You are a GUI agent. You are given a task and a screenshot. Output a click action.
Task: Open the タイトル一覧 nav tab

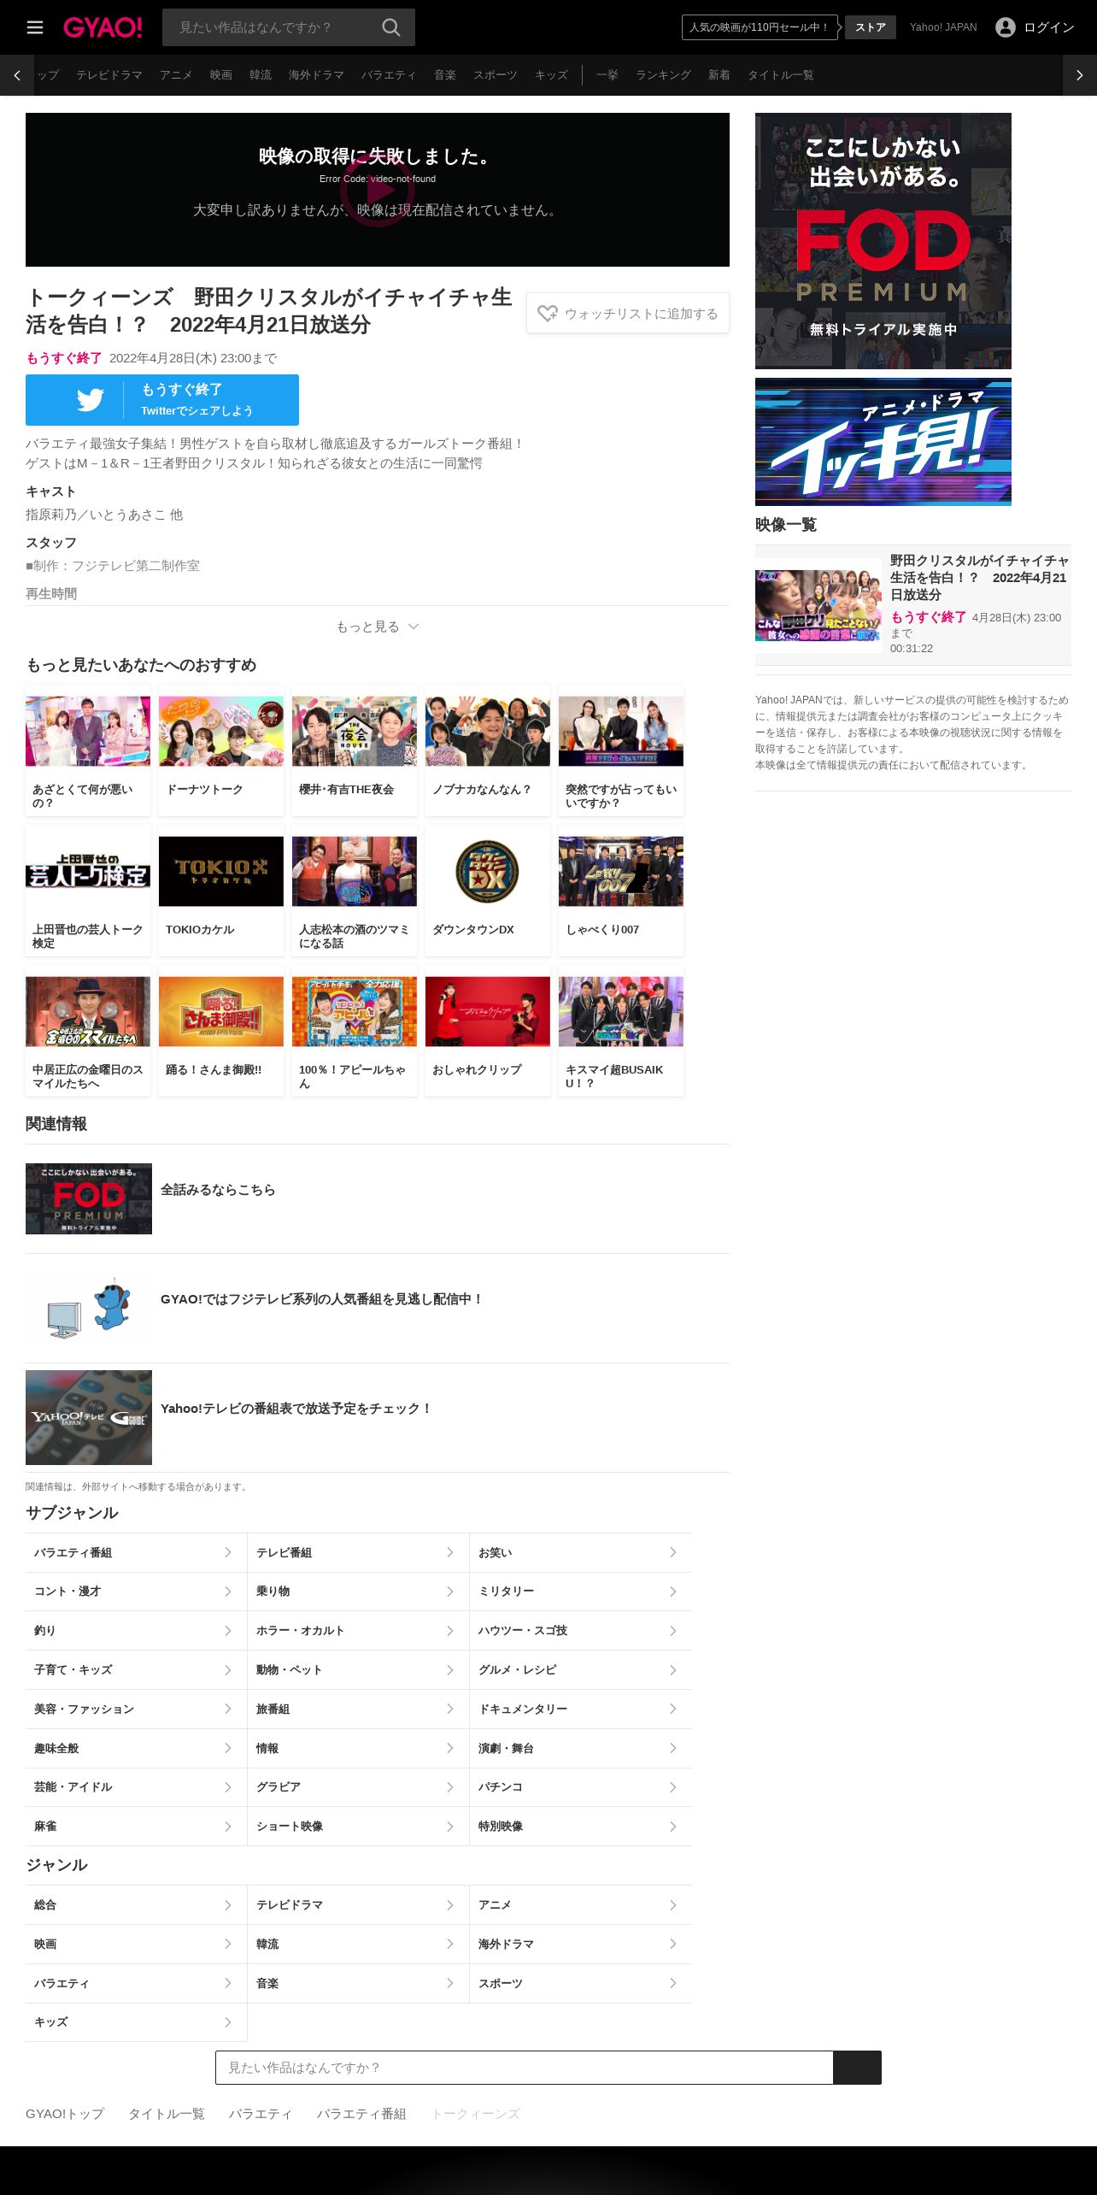pyautogui.click(x=781, y=75)
